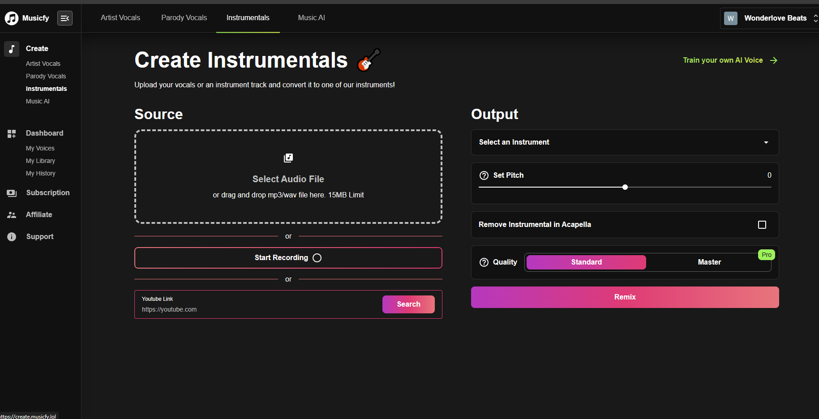
Task: Open Instrumentals in the sidebar
Action: 46,89
